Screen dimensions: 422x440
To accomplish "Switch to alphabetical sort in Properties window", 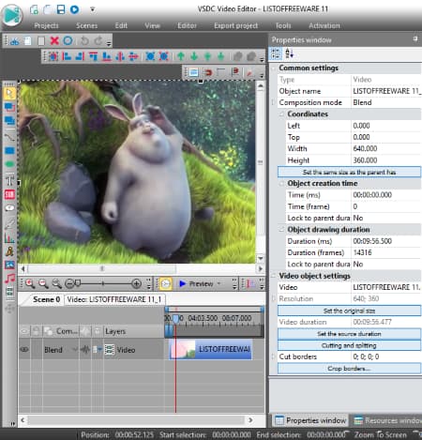I will point(289,53).
